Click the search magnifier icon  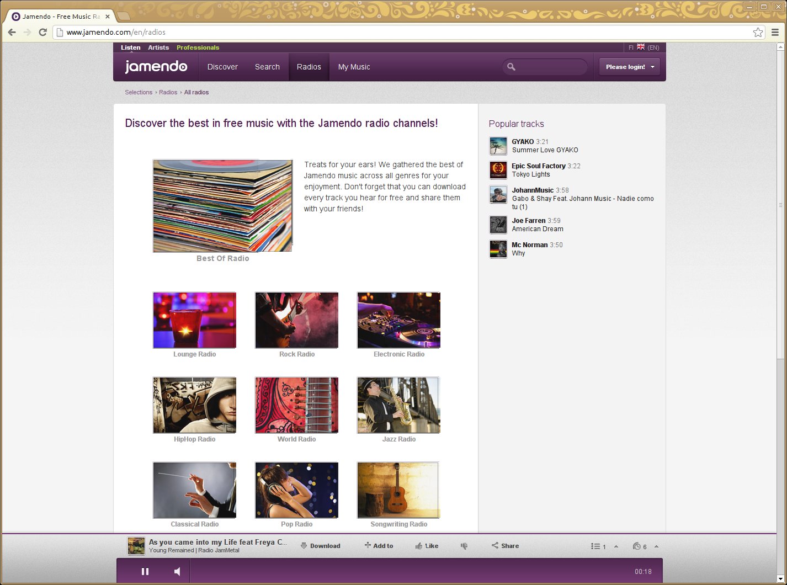click(511, 67)
